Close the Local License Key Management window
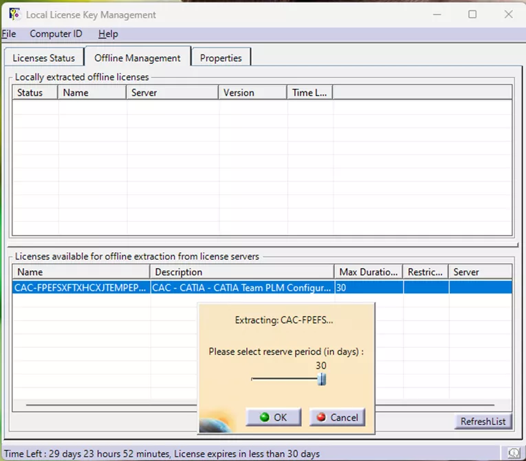526x461 pixels. coord(509,14)
